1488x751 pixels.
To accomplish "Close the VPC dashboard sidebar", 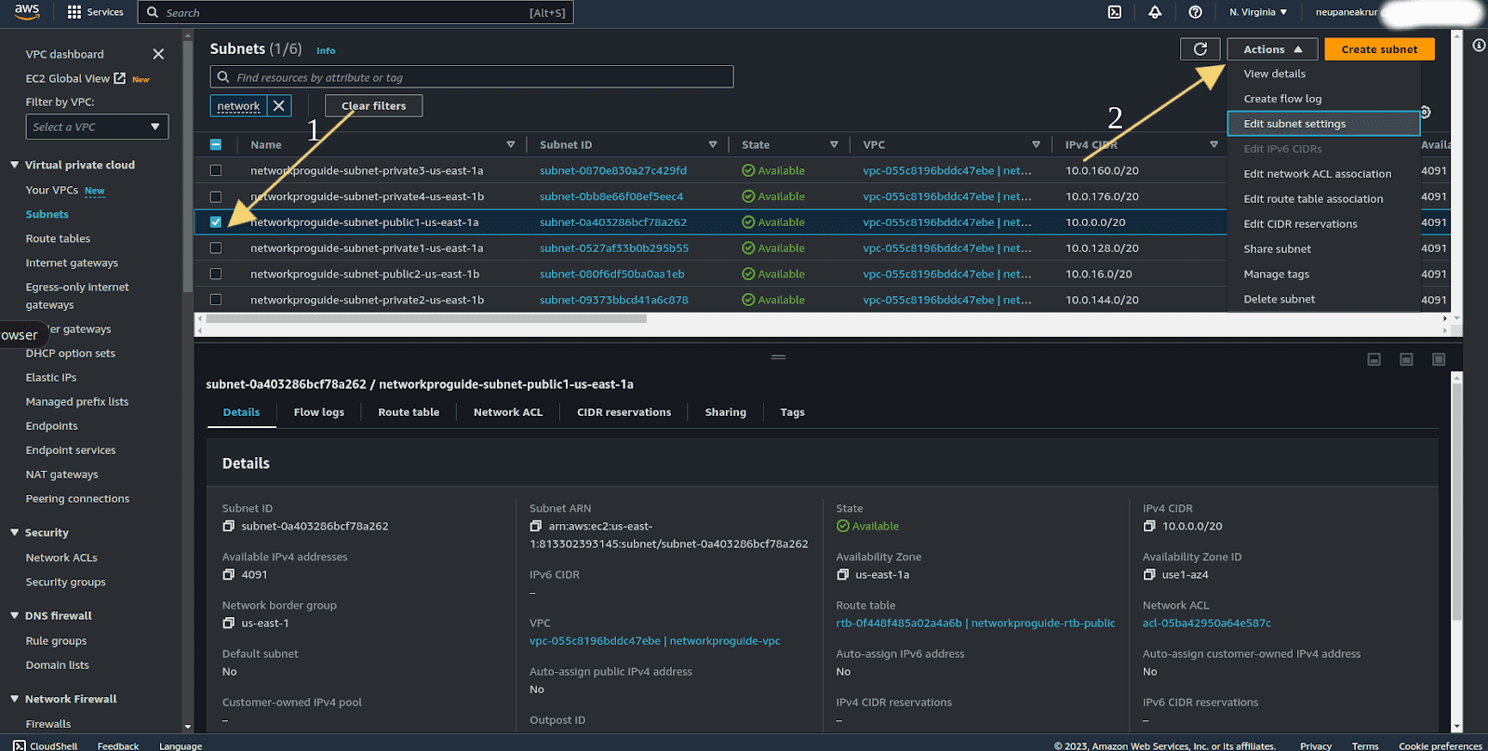I will pos(158,54).
